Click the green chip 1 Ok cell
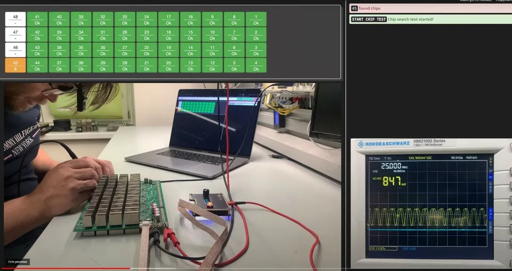512x271 pixels. (x=256, y=19)
